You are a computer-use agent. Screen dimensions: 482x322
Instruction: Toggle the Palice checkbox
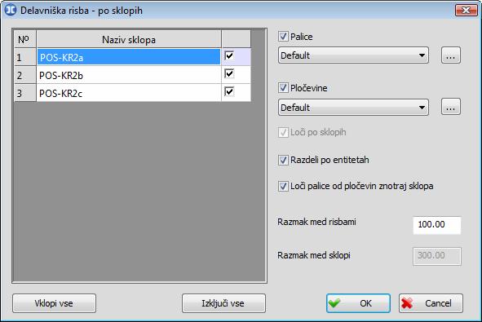point(283,37)
